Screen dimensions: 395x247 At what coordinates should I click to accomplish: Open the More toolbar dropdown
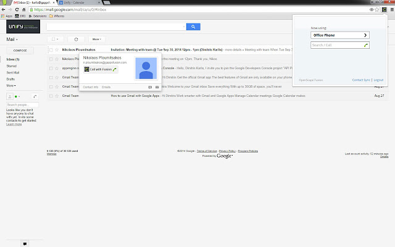coord(97,40)
